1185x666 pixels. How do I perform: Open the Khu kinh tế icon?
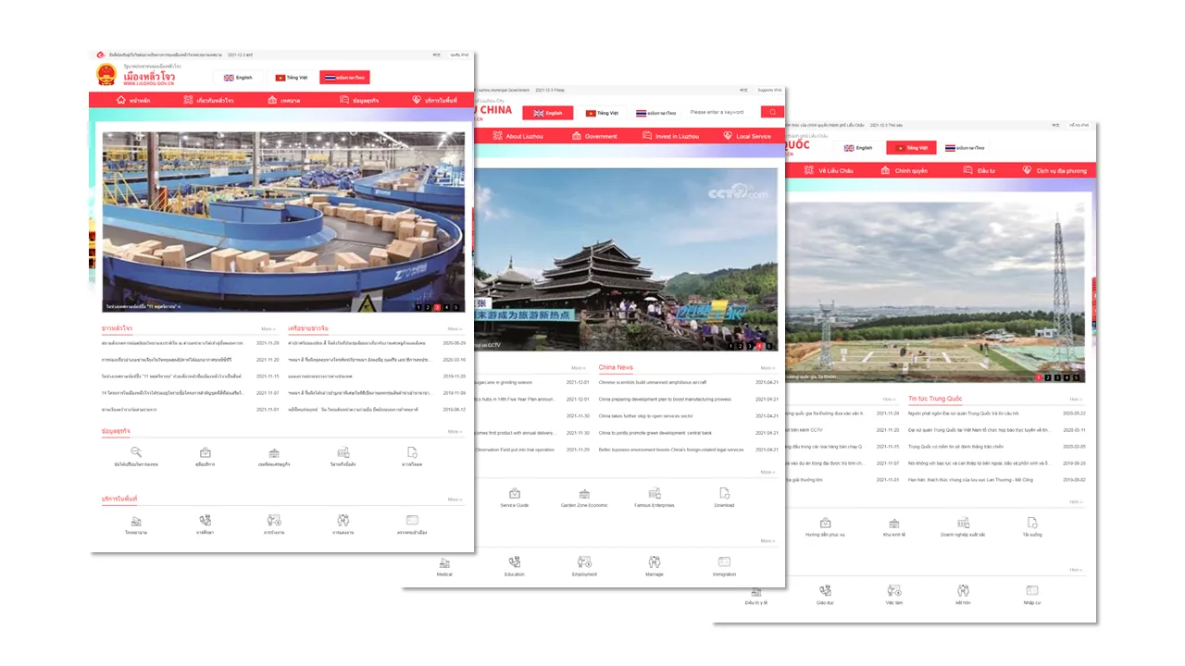pyautogui.click(x=894, y=523)
